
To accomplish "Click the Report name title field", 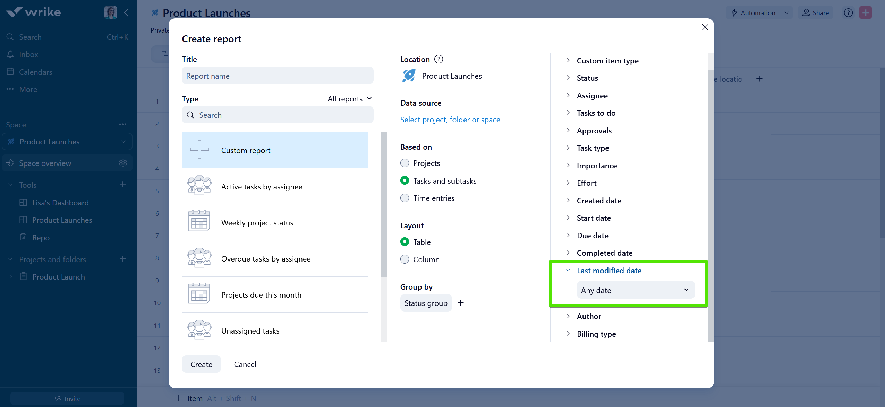I will pos(277,76).
